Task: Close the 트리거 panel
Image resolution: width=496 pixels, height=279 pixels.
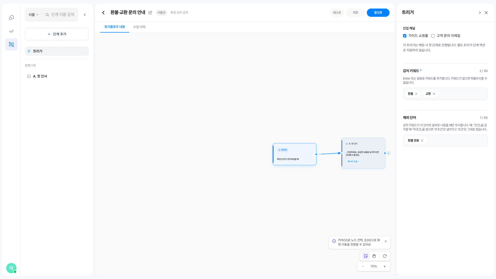Action: click(x=486, y=13)
